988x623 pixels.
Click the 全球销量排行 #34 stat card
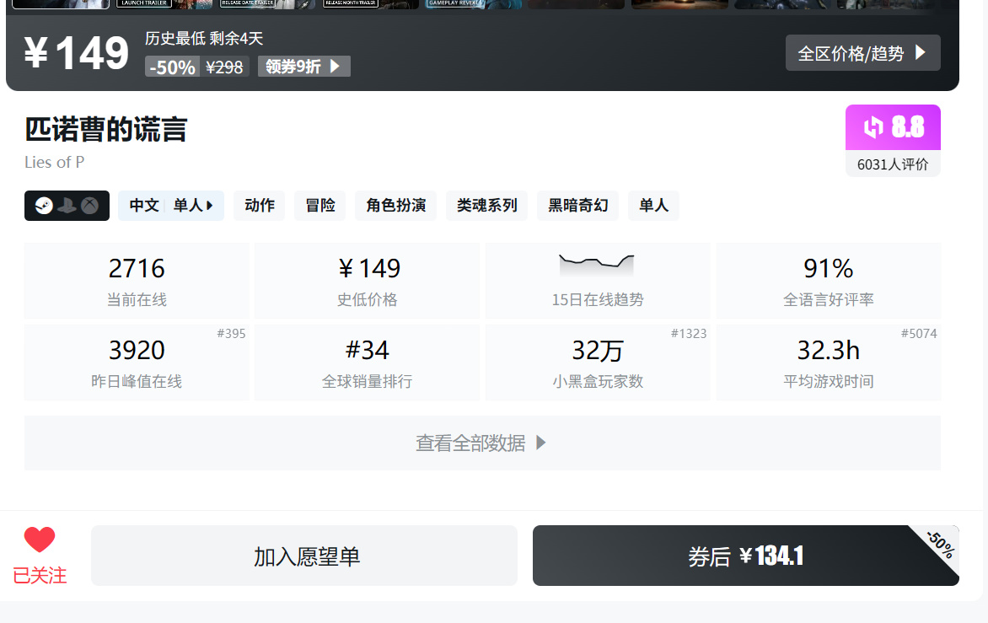pos(367,363)
